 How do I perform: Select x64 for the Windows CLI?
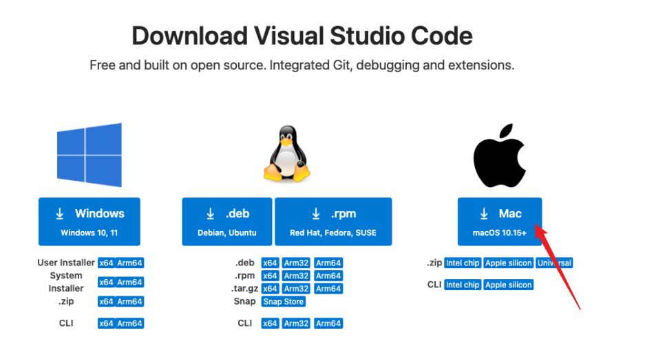pos(106,324)
